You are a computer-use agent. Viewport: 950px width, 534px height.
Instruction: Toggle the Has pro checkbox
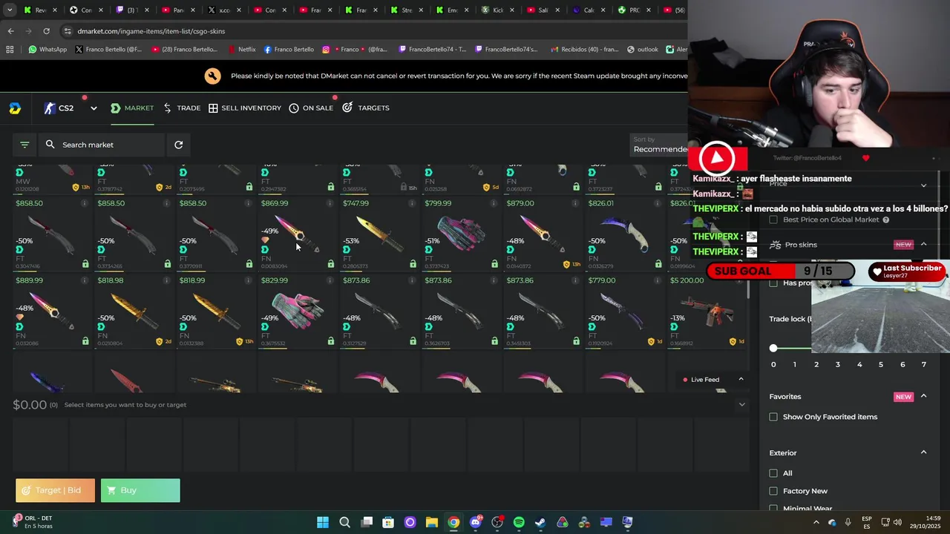point(773,283)
